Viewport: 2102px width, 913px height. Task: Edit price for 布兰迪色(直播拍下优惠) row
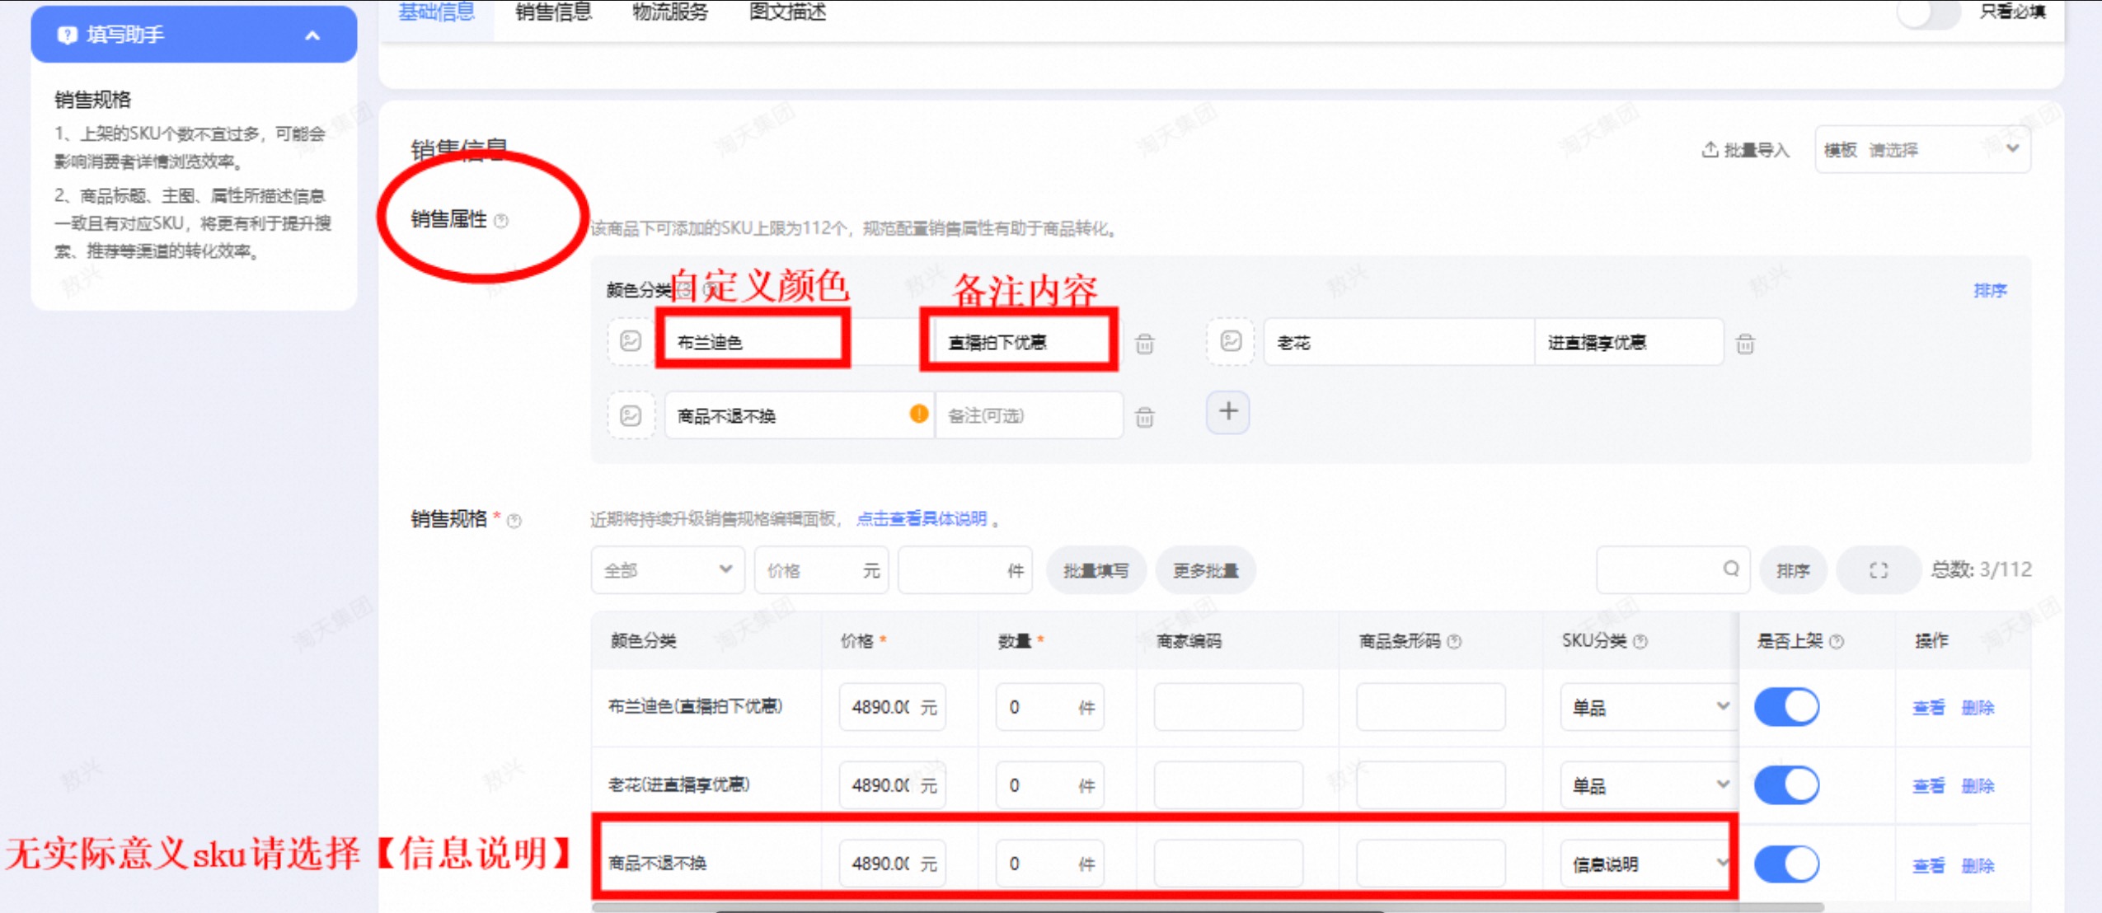click(x=892, y=706)
